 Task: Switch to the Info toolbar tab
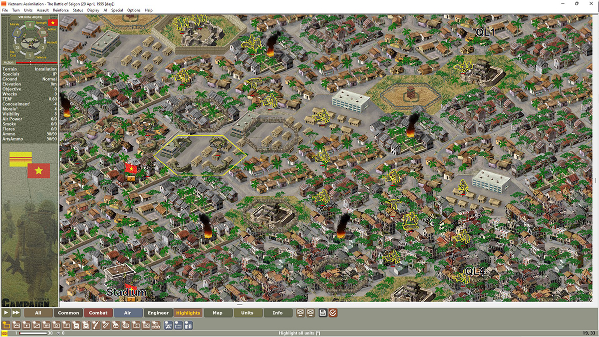[278, 313]
